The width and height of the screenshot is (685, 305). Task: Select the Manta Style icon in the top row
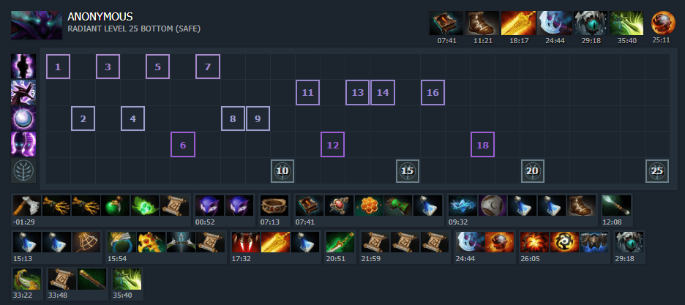tap(555, 23)
